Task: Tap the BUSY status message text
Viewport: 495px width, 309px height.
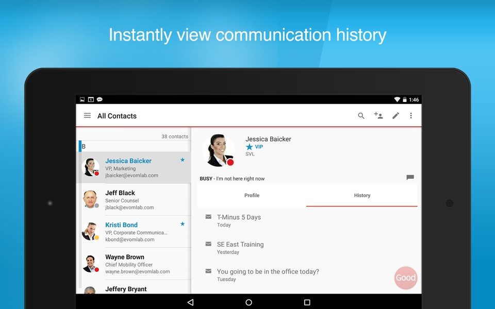Action: (x=232, y=179)
